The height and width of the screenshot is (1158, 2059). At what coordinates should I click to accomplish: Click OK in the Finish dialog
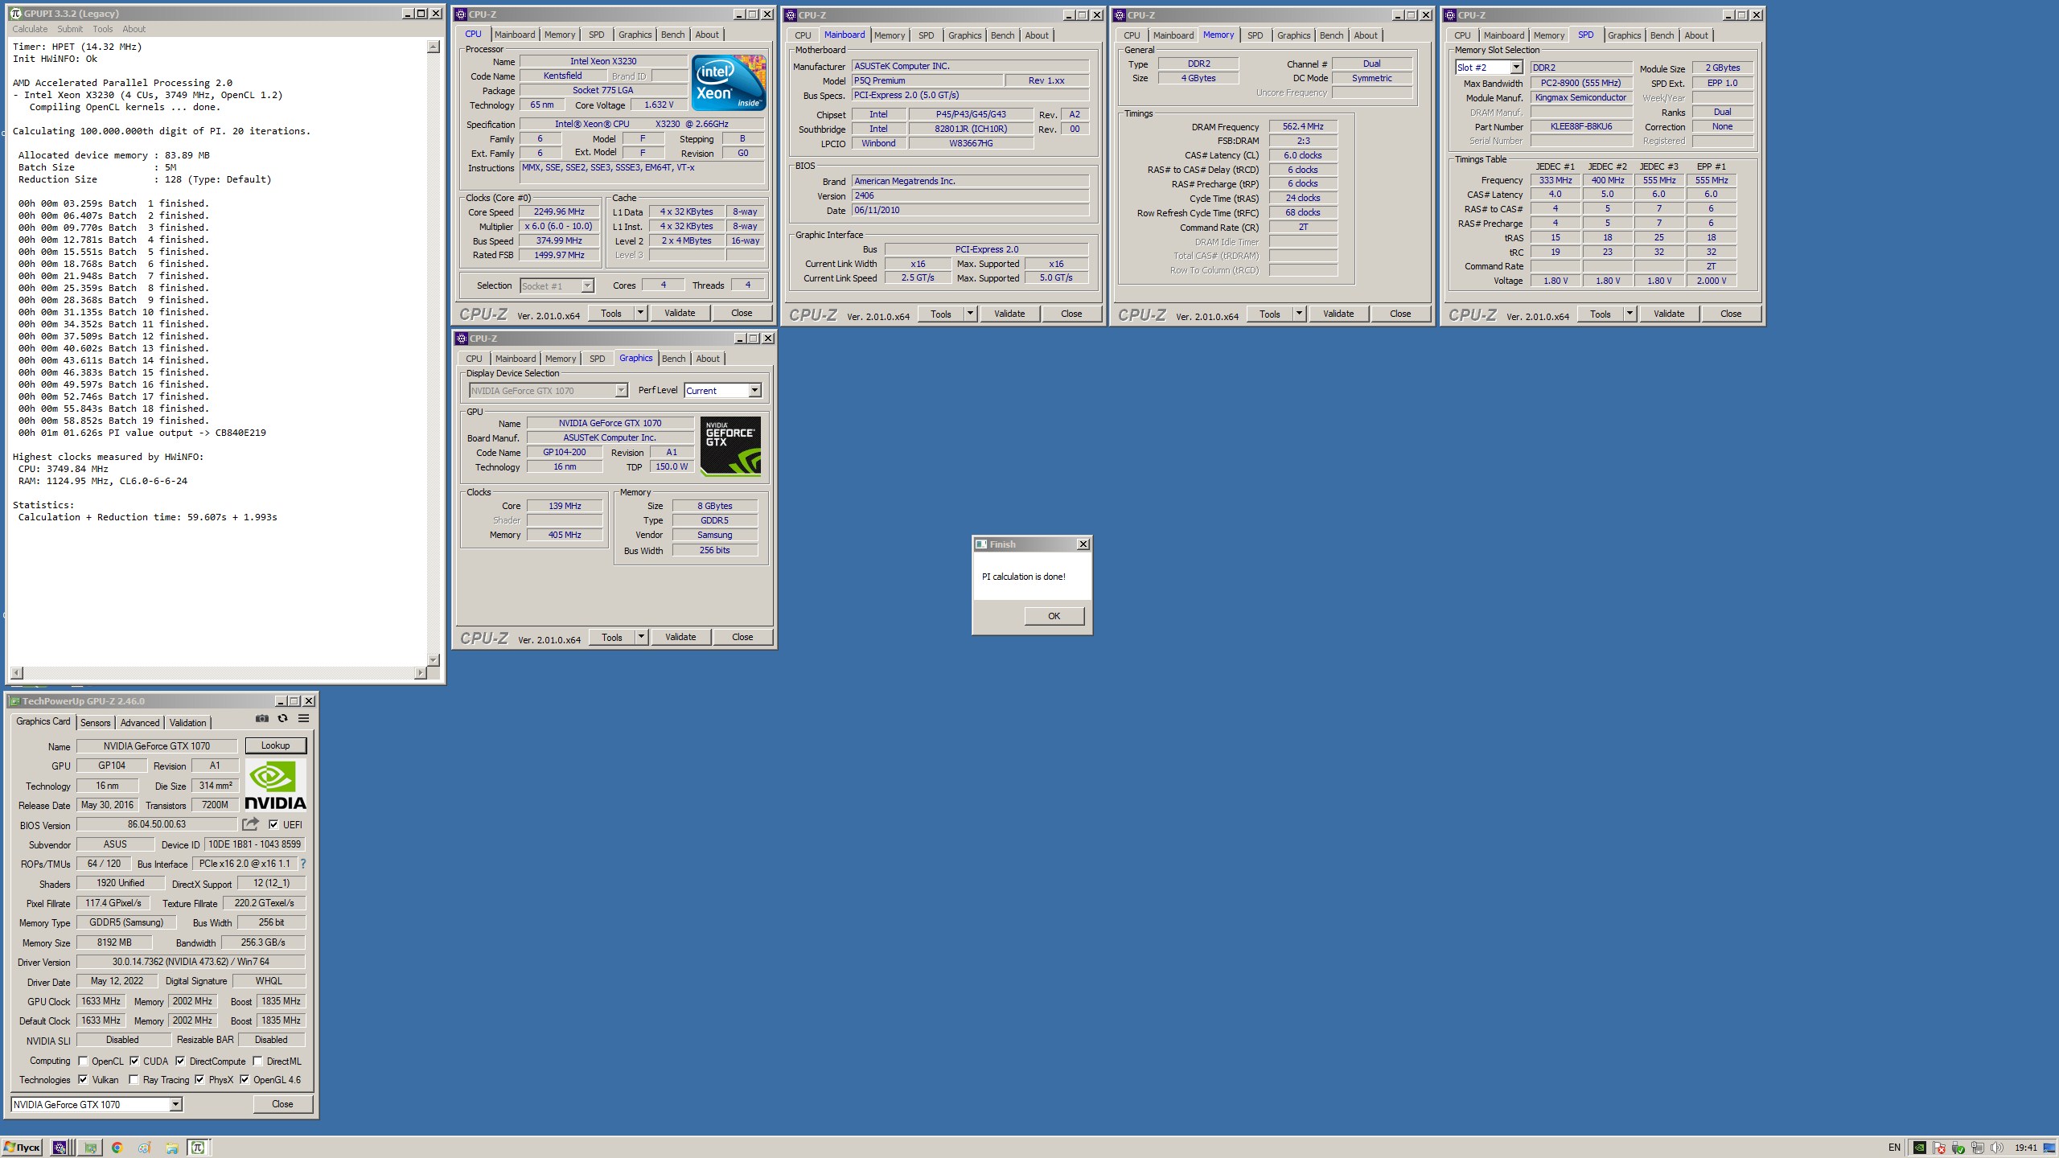coord(1054,616)
